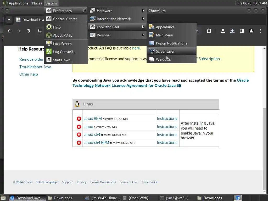Expand the Preferences submenu arrow
268x201 pixels.
(84, 10)
